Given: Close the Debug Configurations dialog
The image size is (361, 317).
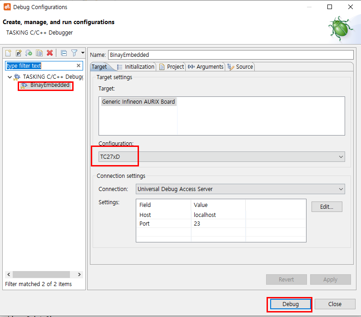Looking at the screenshot, I should point(335,304).
